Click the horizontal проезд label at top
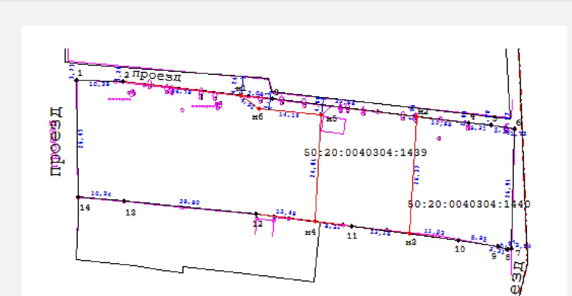 [156, 76]
